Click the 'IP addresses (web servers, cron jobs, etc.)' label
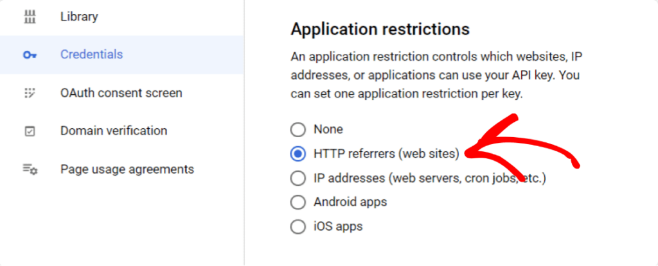 (430, 178)
